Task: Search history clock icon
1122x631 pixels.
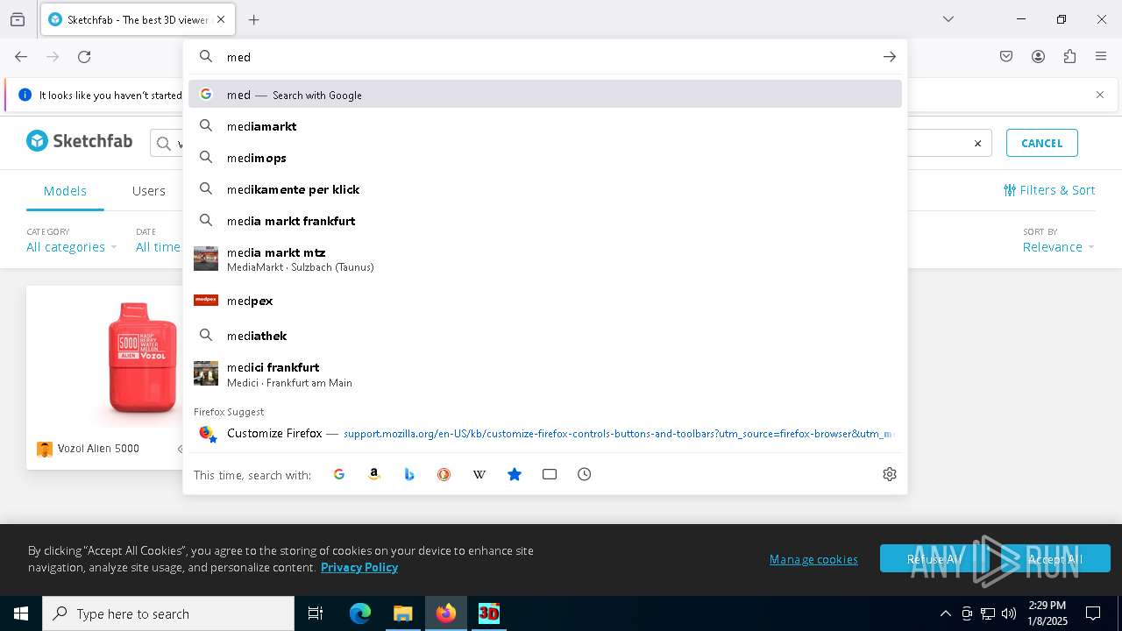Action: coord(585,474)
